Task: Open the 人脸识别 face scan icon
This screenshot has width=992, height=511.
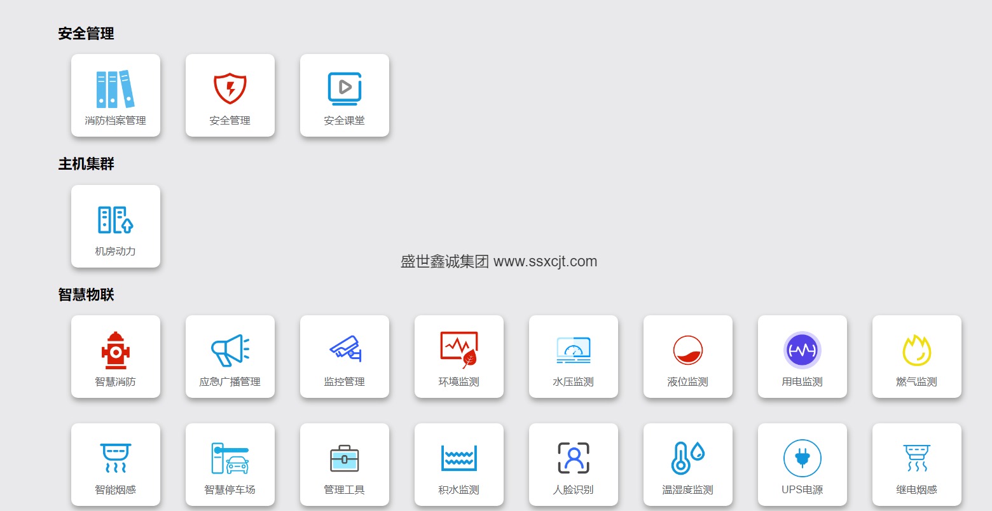Action: click(574, 458)
